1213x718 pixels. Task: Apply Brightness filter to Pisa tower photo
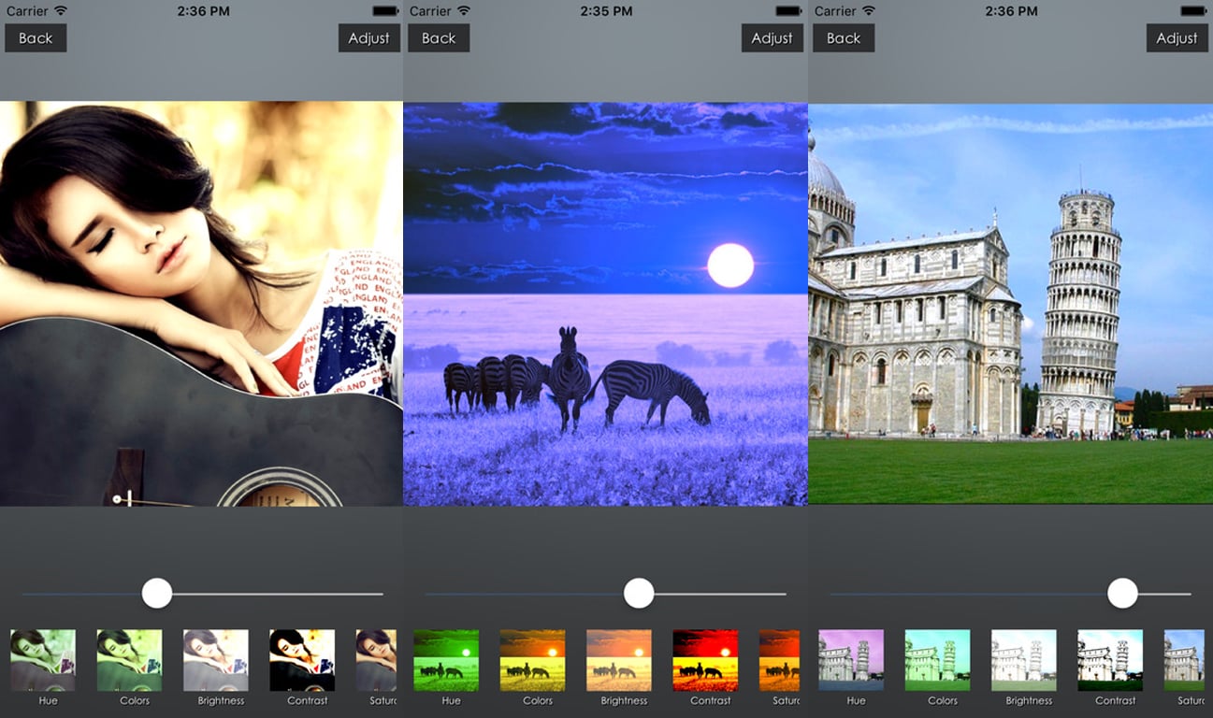point(1024,660)
